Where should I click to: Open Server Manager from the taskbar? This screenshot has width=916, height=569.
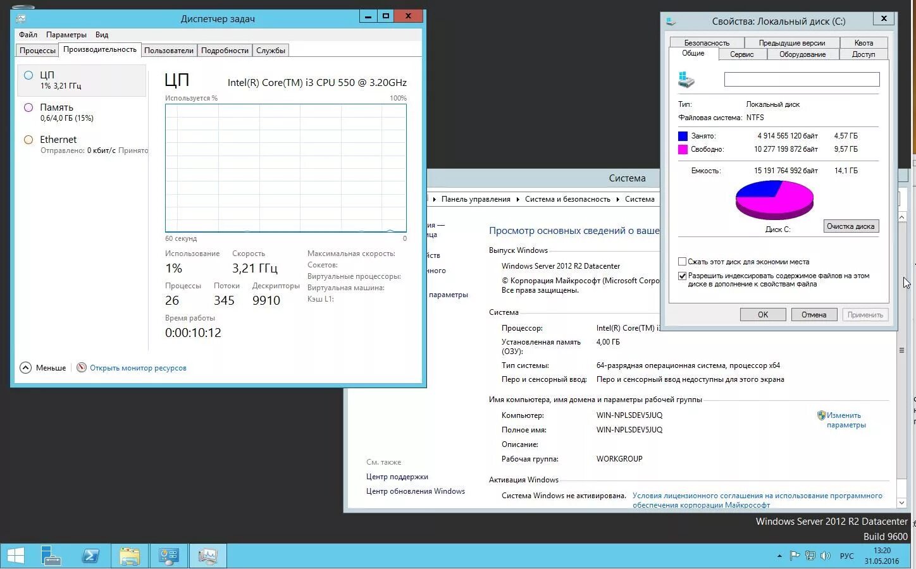[51, 556]
